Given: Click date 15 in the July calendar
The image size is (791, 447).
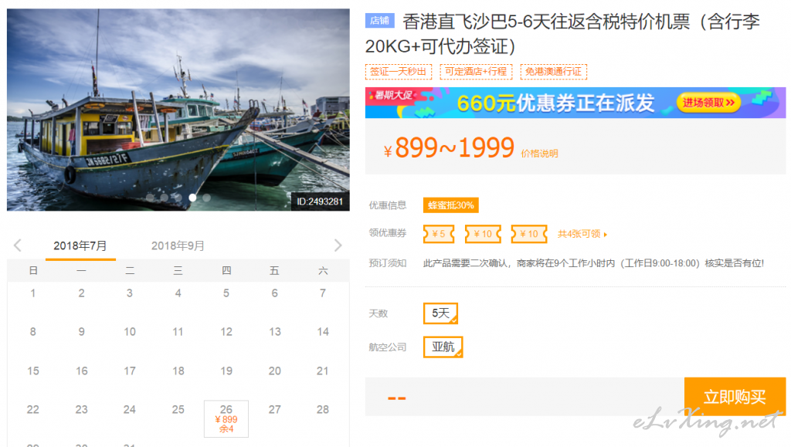Looking at the screenshot, I should [x=32, y=371].
